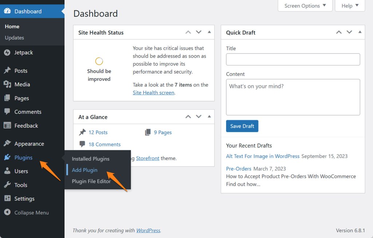Viewport: 373px width, 238px height.
Task: Move Quick Draft panel down
Action: 349,32
